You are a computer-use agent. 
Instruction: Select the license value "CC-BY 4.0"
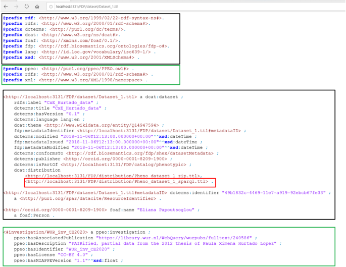[x=73, y=255]
